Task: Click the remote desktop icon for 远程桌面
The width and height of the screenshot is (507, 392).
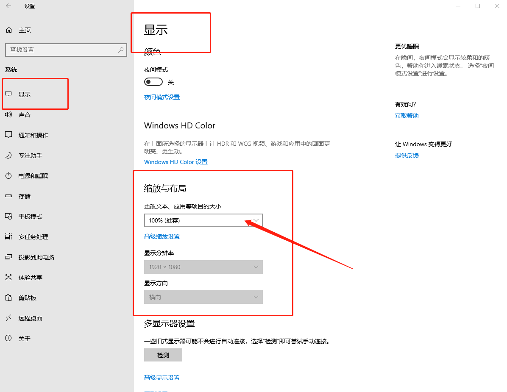Action: click(x=9, y=318)
